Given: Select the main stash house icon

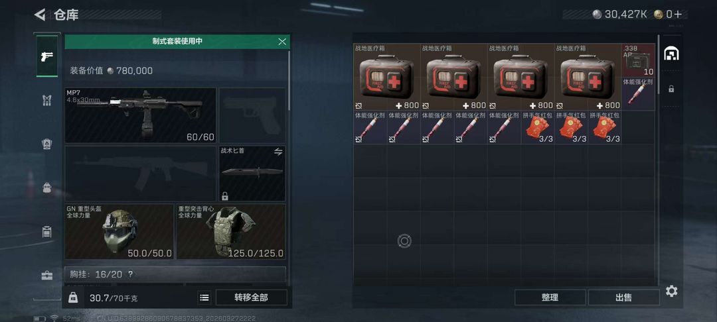Looking at the screenshot, I should coord(671,54).
